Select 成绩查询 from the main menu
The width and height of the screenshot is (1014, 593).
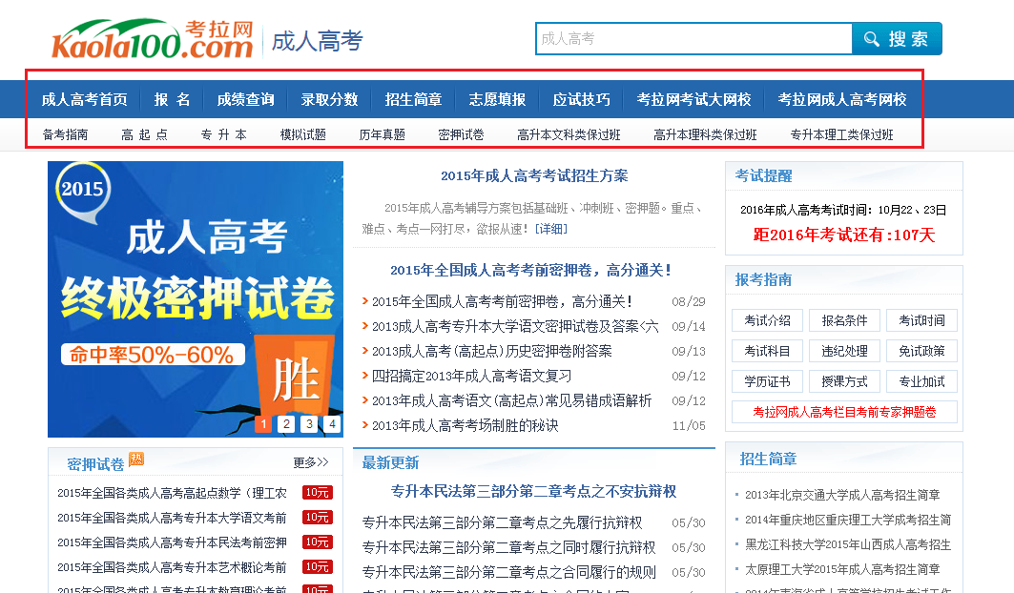(x=245, y=99)
